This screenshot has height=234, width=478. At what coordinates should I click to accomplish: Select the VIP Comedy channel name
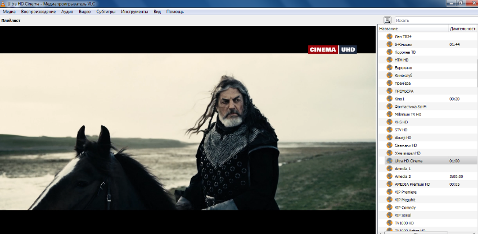(405, 208)
